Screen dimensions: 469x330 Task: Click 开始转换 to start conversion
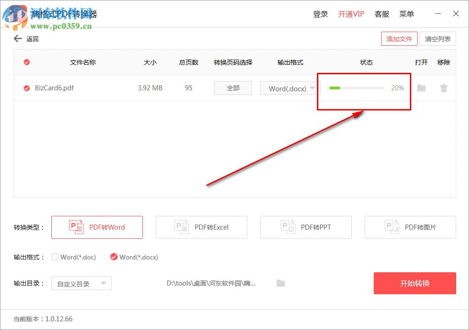[x=414, y=283]
